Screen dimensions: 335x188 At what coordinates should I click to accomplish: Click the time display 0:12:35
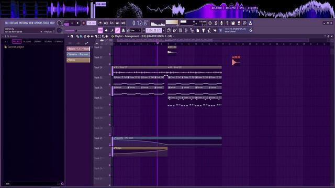pyautogui.click(x=140, y=23)
